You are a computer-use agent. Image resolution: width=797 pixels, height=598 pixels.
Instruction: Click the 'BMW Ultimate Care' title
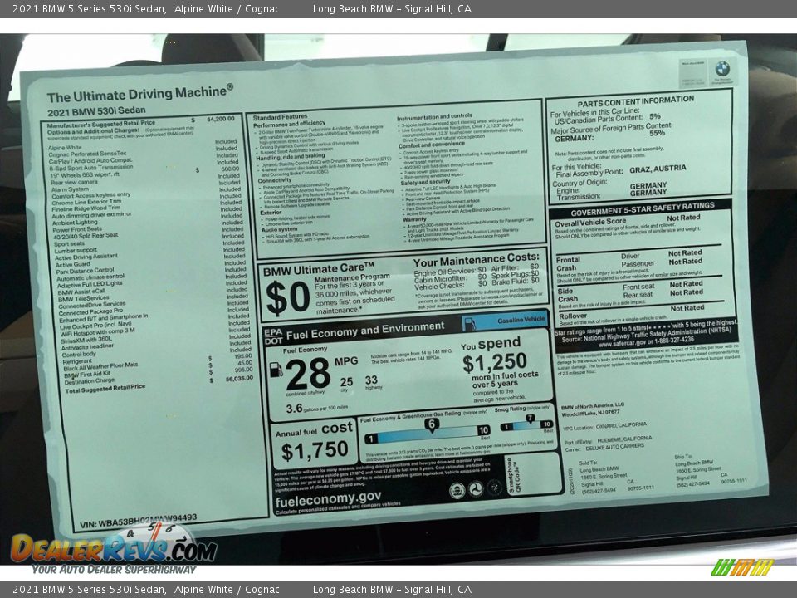click(319, 269)
